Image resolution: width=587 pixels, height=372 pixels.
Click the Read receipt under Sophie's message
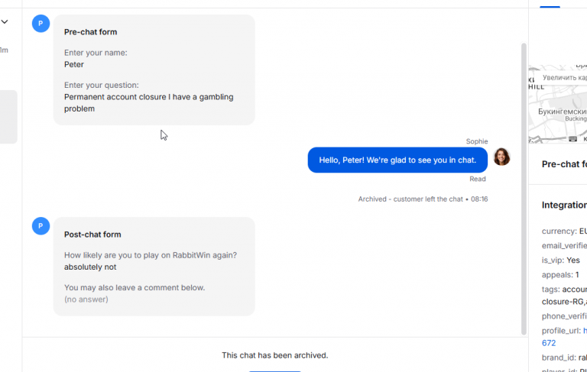click(x=478, y=179)
